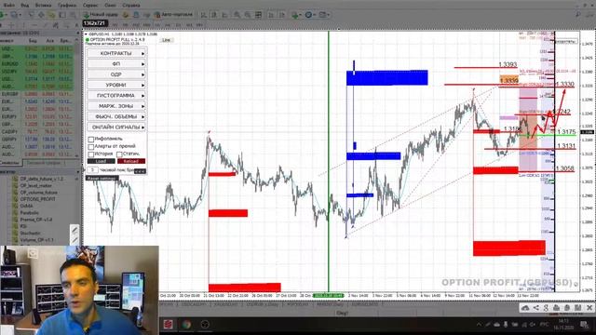The image size is (596, 335).
Task: Click the red taskbar application icon
Action: tap(168, 325)
